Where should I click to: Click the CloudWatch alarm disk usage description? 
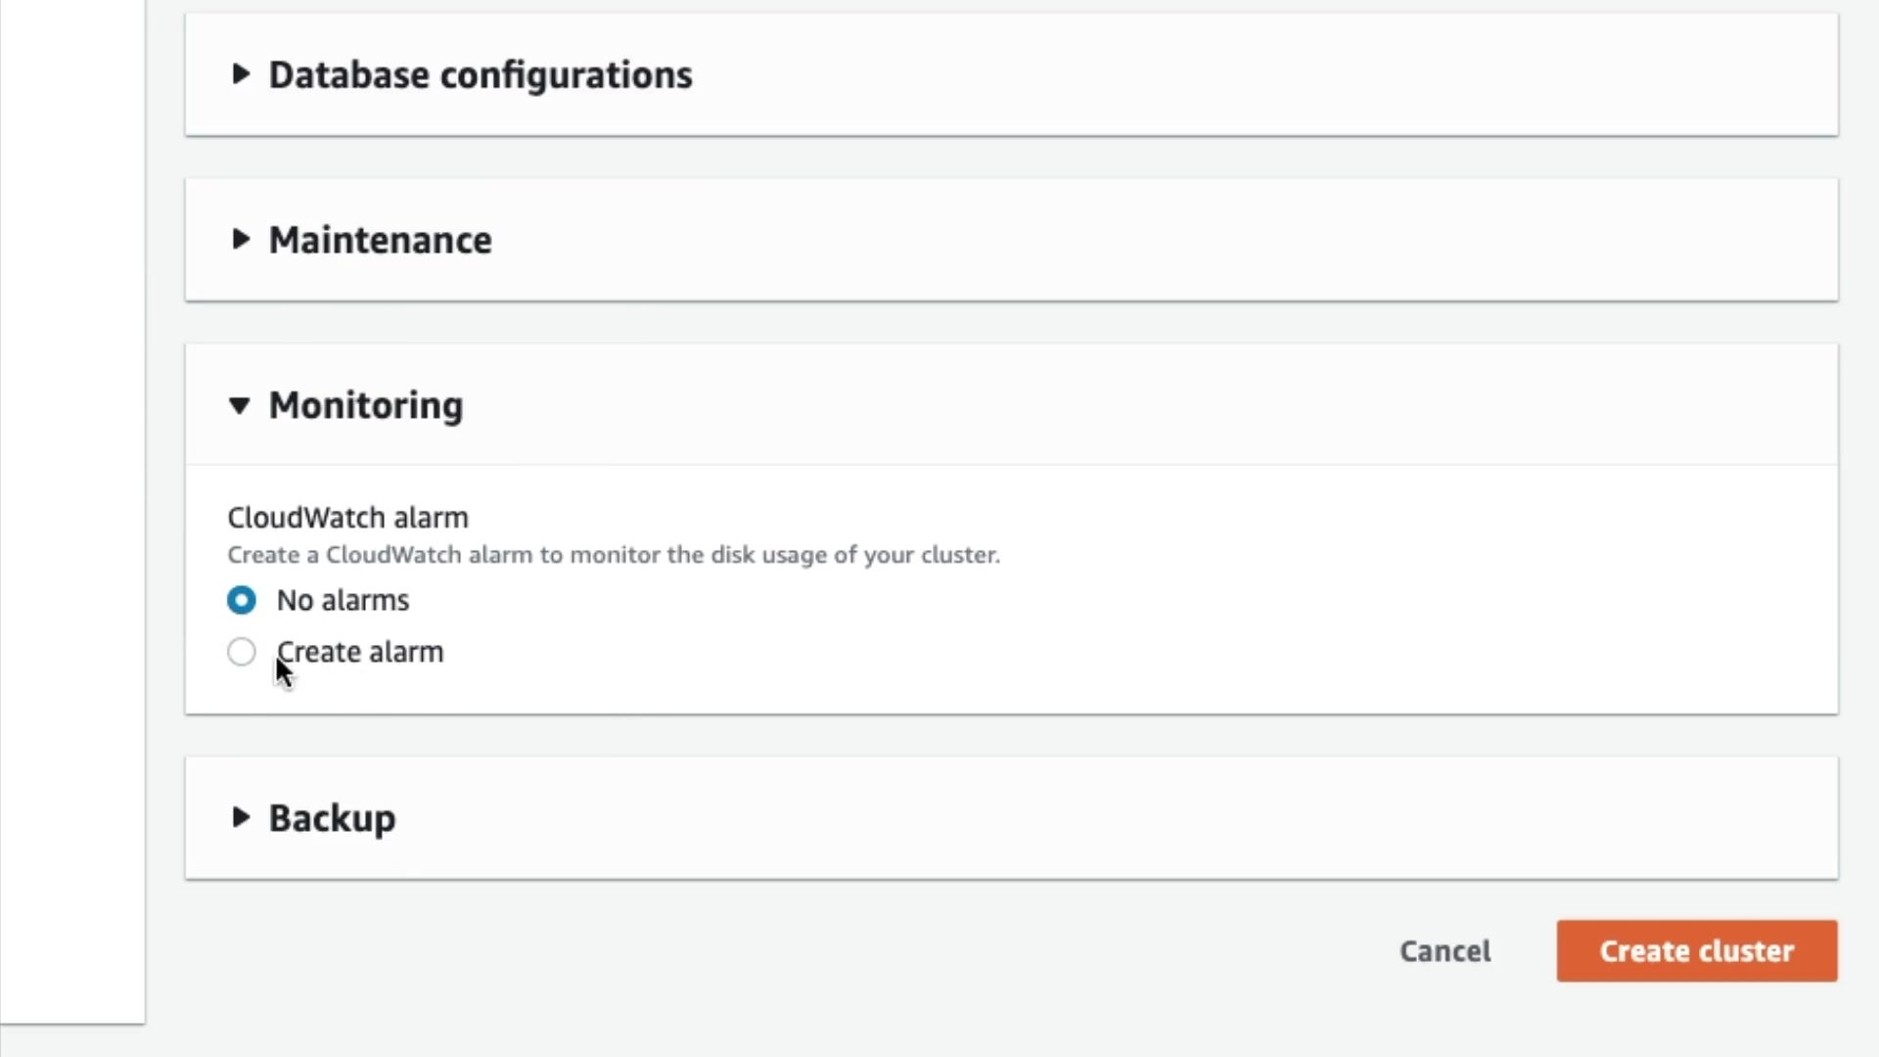coord(614,555)
